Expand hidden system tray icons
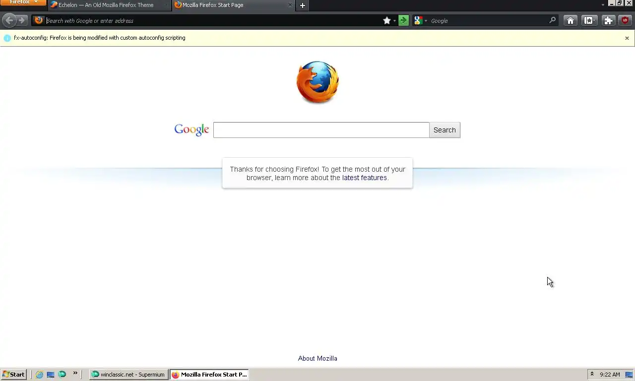The height and width of the screenshot is (381, 635). coord(592,374)
